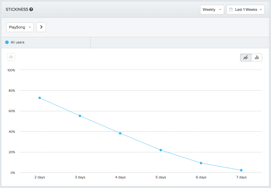This screenshot has height=188, width=271.
Task: Click the calendar icon in the date picker
Action: point(230,9)
